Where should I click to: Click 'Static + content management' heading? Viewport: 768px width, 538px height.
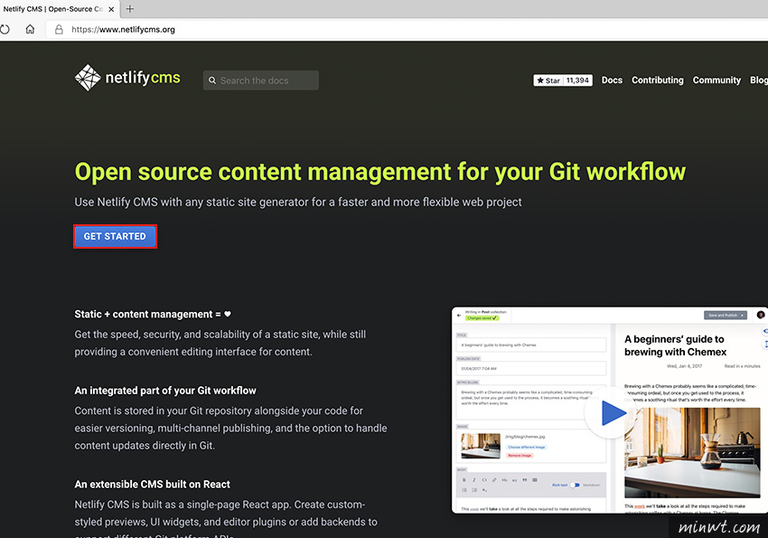(153, 314)
